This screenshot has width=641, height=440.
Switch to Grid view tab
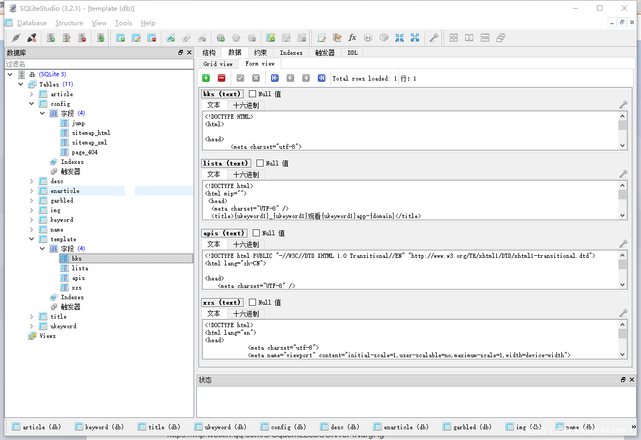[218, 64]
